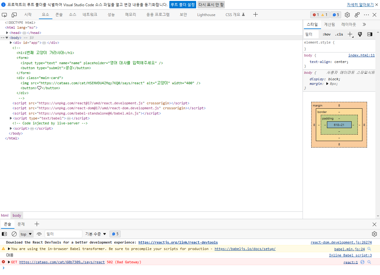
Task: Create a live expression with eye icon
Action: [39, 234]
